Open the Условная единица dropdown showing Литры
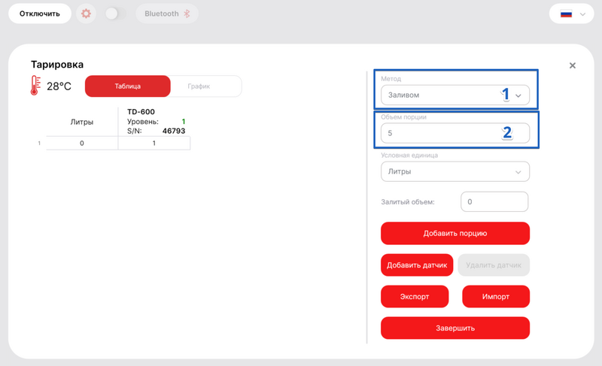This screenshot has width=602, height=366. pos(455,171)
